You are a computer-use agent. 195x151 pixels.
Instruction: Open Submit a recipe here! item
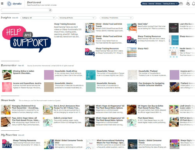click(63, 118)
